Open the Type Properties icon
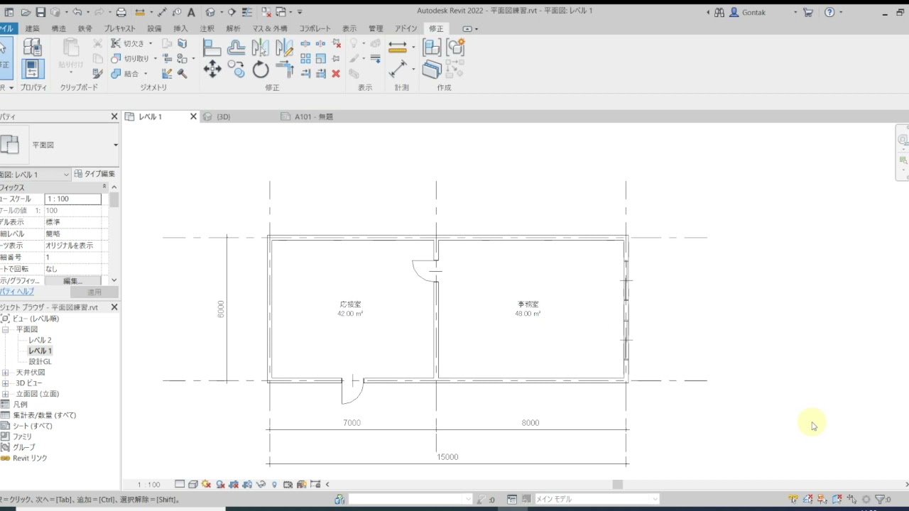This screenshot has width=909, height=511. click(32, 48)
